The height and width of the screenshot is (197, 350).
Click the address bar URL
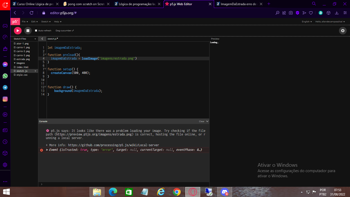click(x=63, y=13)
